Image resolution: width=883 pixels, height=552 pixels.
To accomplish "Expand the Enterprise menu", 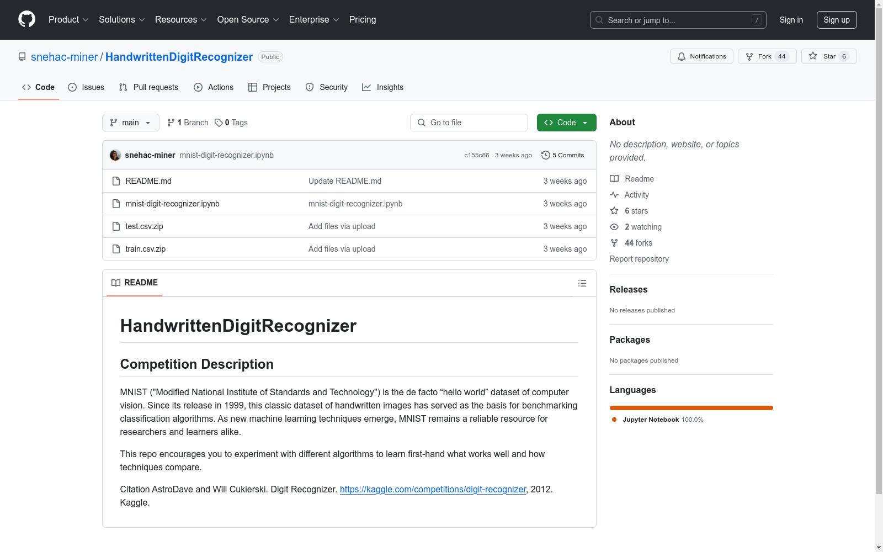I will 314,20.
